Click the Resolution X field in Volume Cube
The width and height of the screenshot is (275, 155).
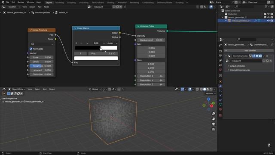click(151, 76)
